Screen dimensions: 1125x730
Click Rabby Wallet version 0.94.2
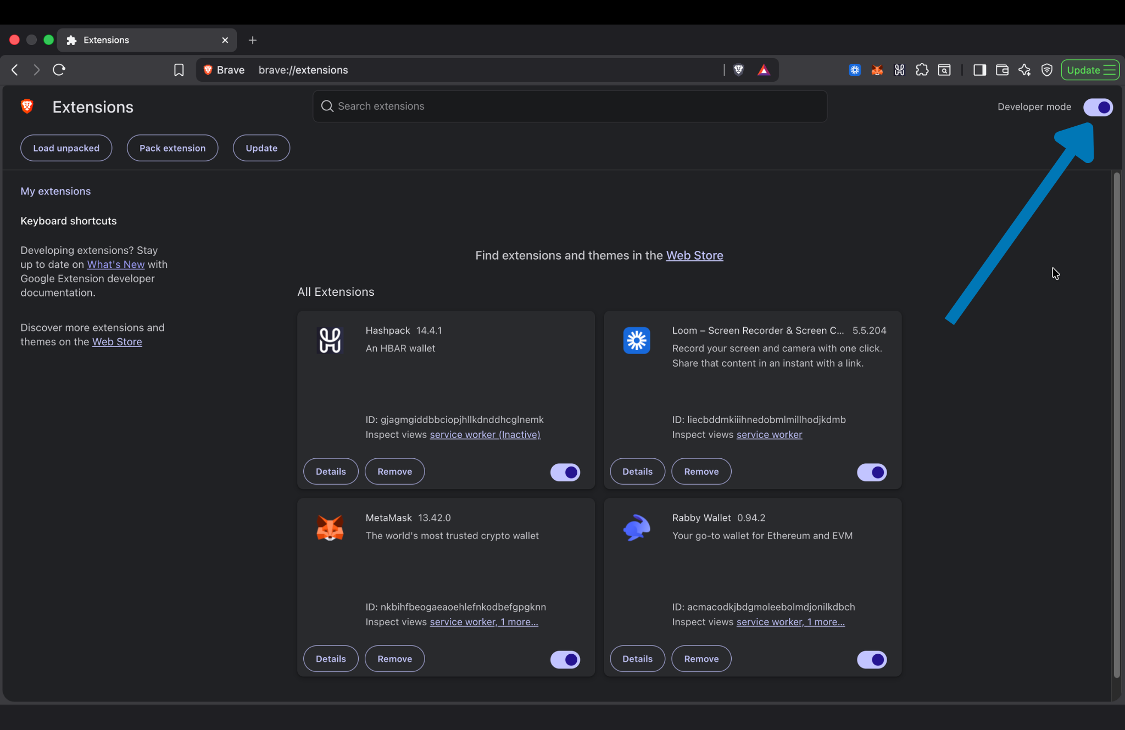751,518
